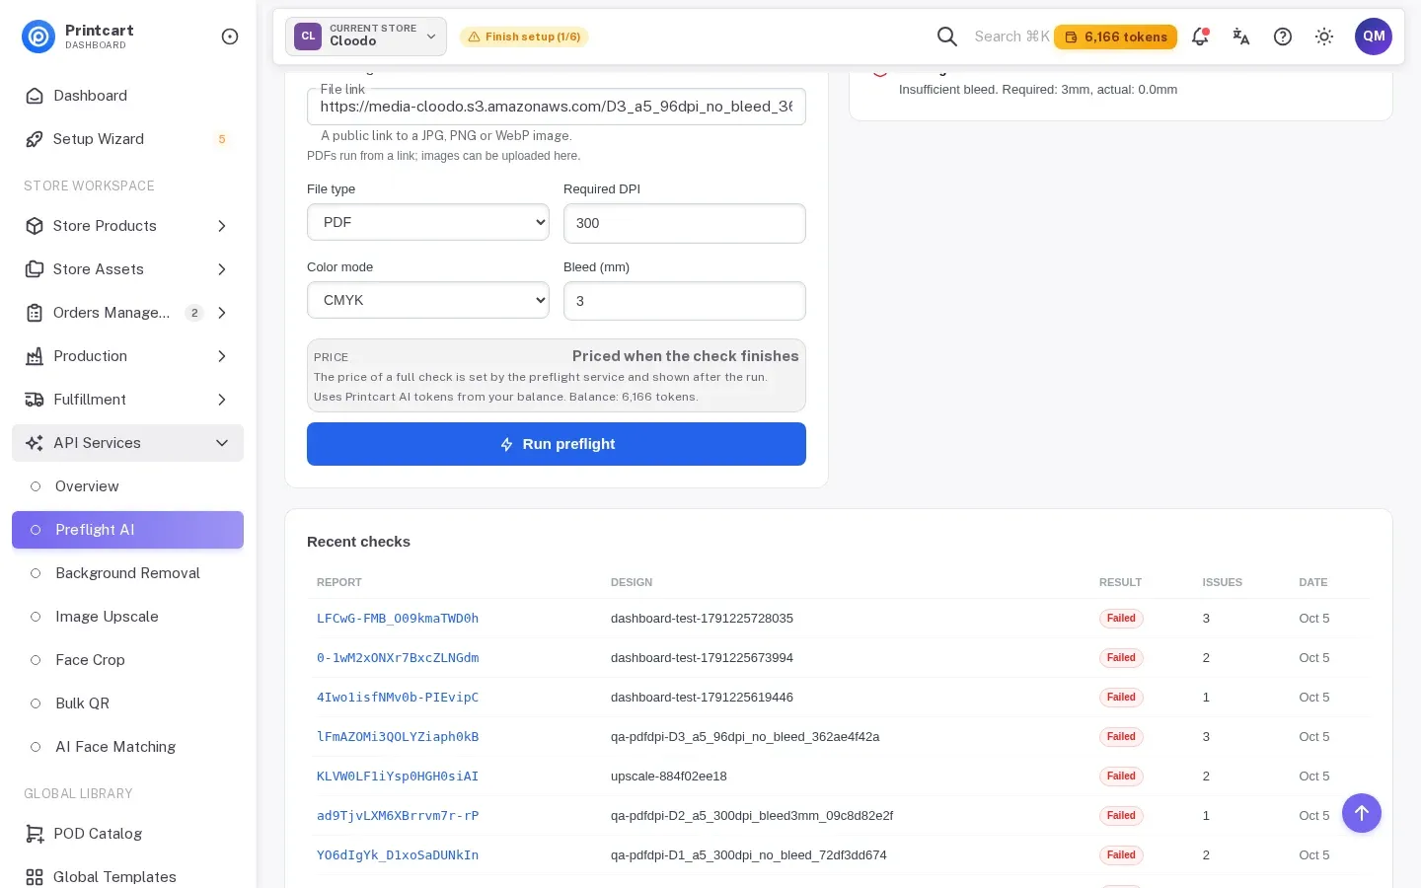The image size is (1421, 888).
Task: Open report 0-1wM2xONXr7BxcZLNGdm
Action: click(398, 658)
